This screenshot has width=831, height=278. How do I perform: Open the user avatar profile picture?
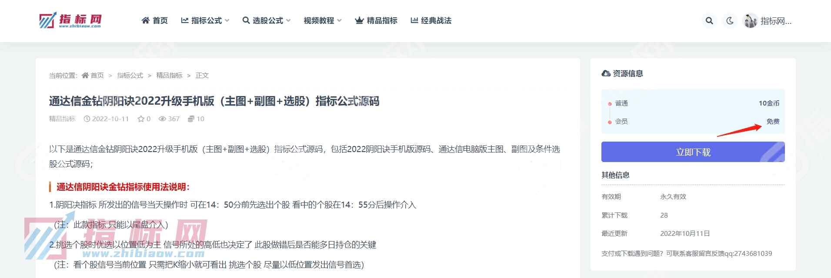pos(751,21)
